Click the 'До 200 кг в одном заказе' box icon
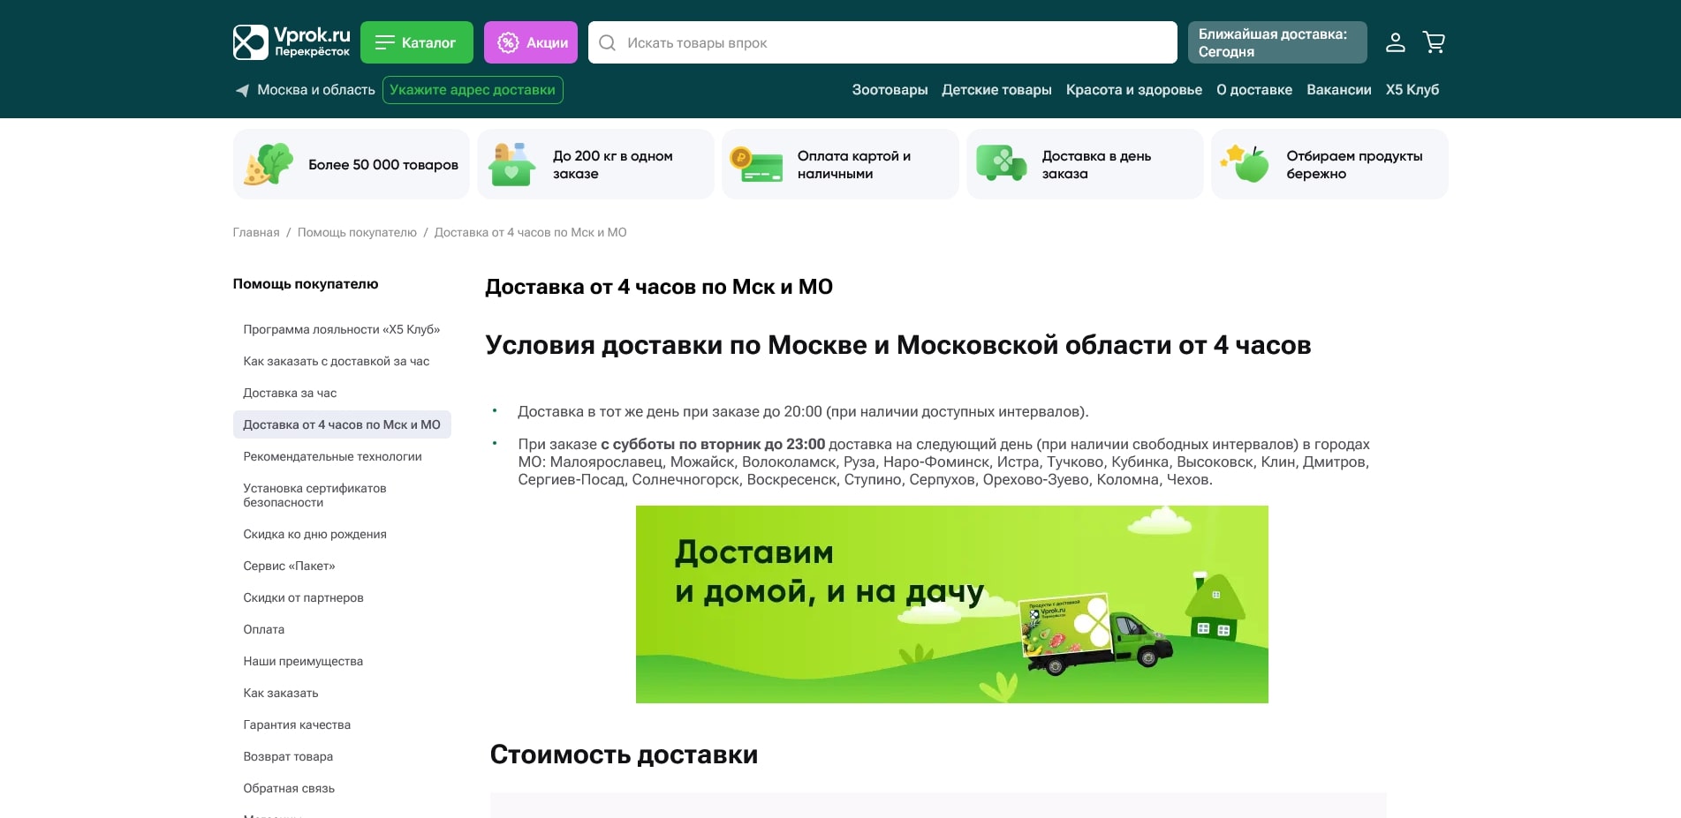The height and width of the screenshot is (818, 1681). [512, 163]
